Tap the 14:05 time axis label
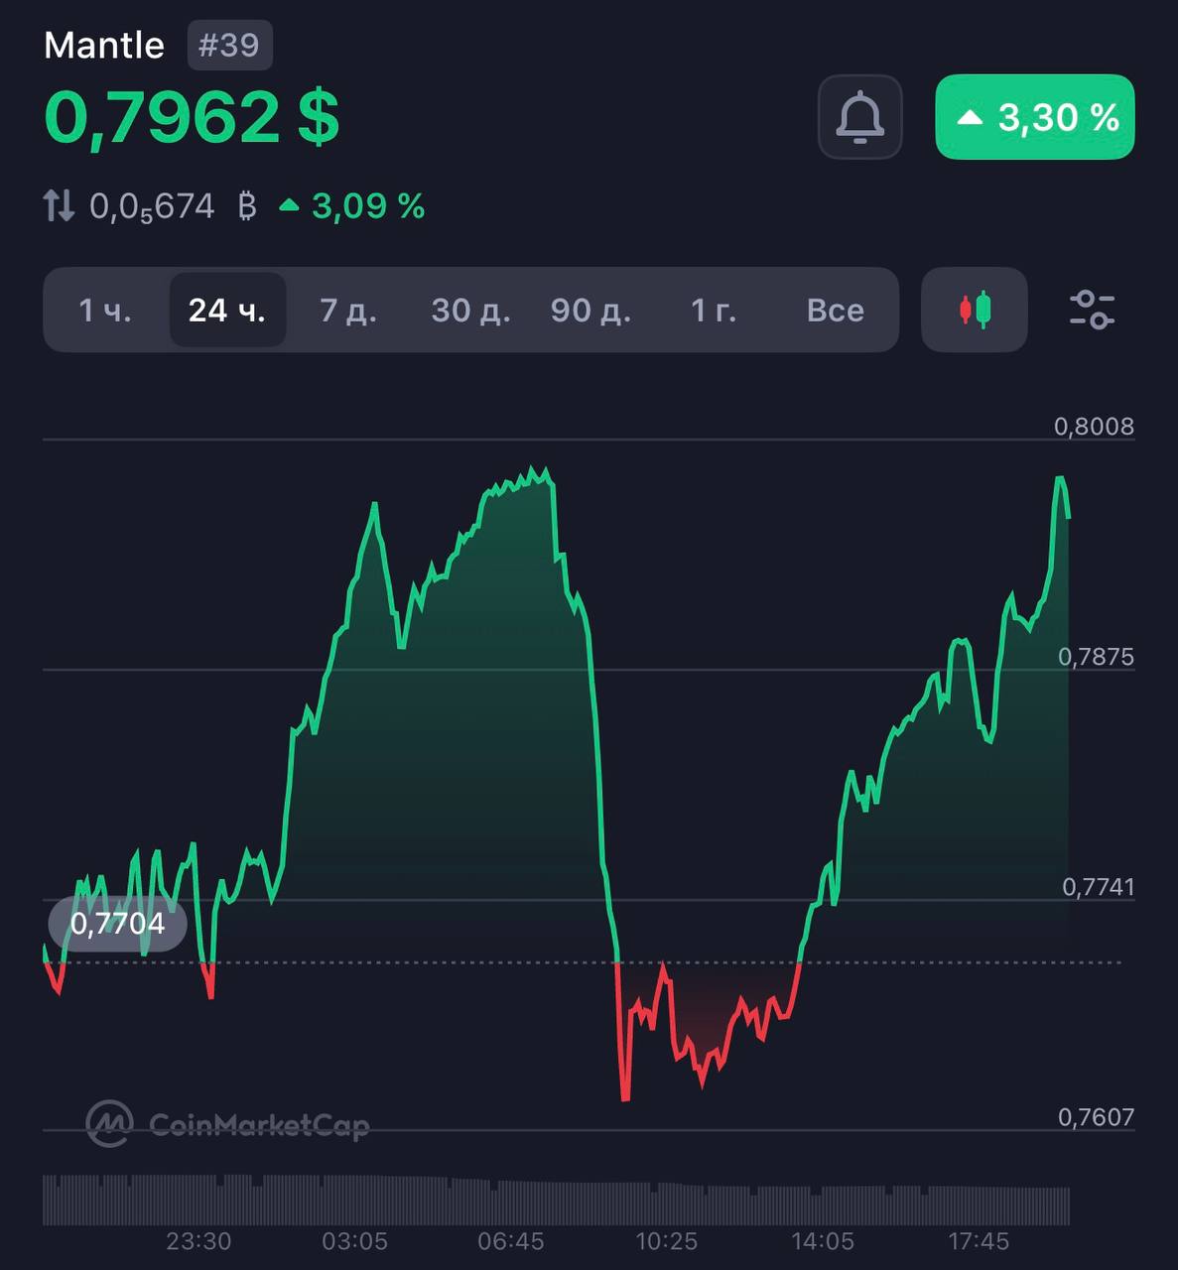 click(823, 1241)
